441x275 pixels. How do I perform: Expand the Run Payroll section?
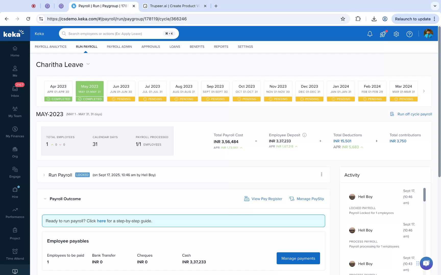click(44, 175)
